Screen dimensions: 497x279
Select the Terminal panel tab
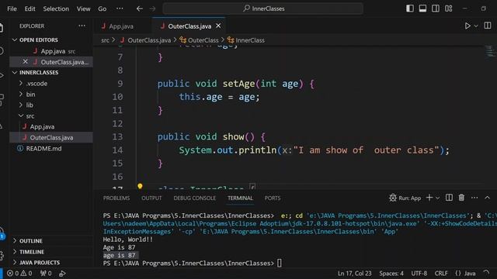240,198
